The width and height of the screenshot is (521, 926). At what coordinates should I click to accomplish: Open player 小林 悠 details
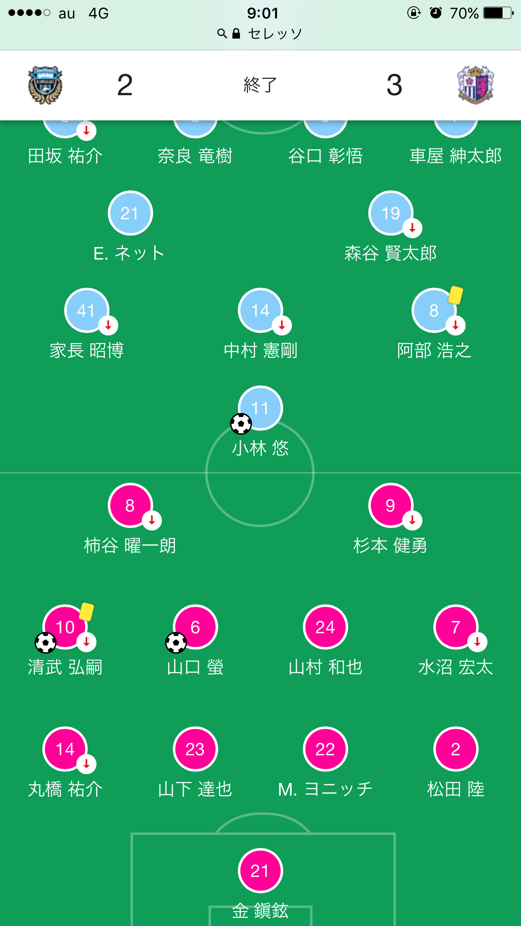(260, 448)
